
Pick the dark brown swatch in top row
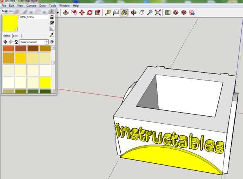click(x=33, y=48)
